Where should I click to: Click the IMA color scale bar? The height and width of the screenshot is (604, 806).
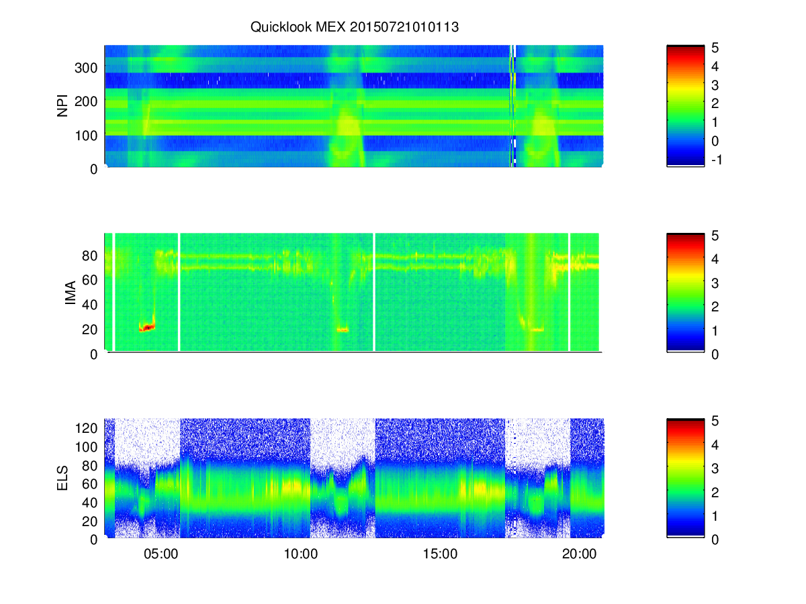685,293
